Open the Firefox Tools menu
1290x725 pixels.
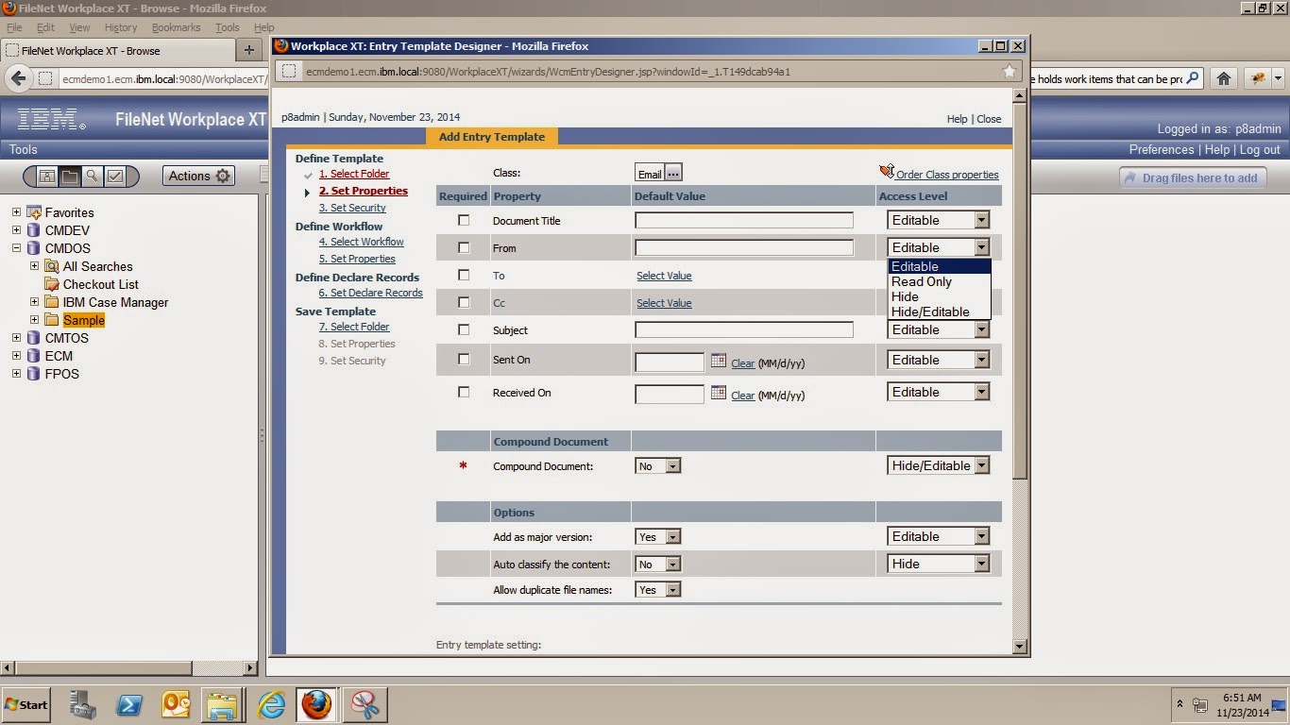coord(226,27)
